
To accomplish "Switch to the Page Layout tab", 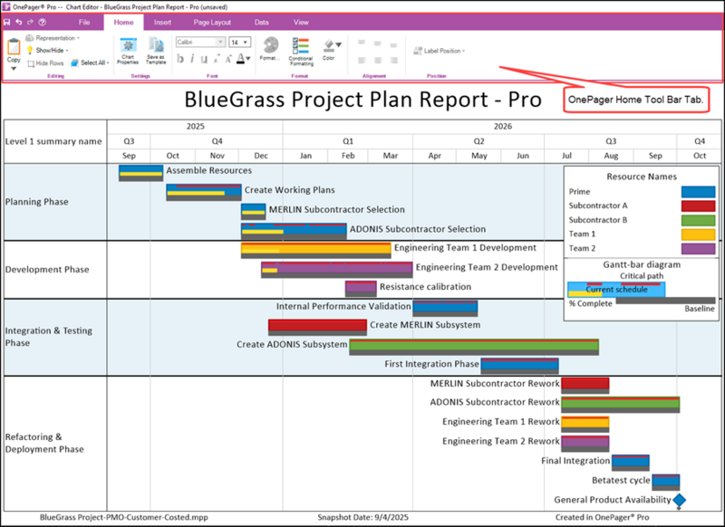I will tap(212, 22).
